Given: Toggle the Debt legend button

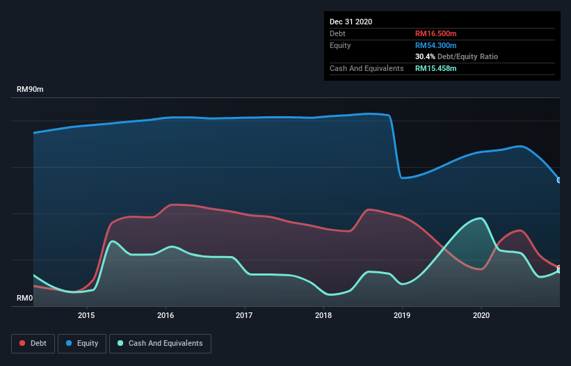Looking at the screenshot, I should (33, 344).
